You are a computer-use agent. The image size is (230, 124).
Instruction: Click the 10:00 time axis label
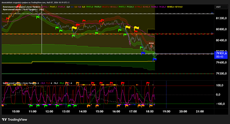point(16,112)
